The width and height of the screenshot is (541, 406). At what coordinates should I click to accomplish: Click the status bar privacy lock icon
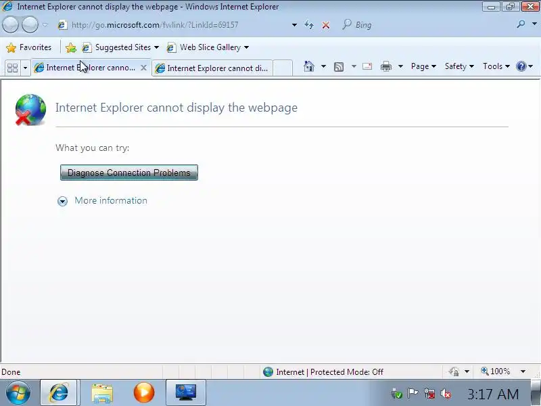(454, 371)
